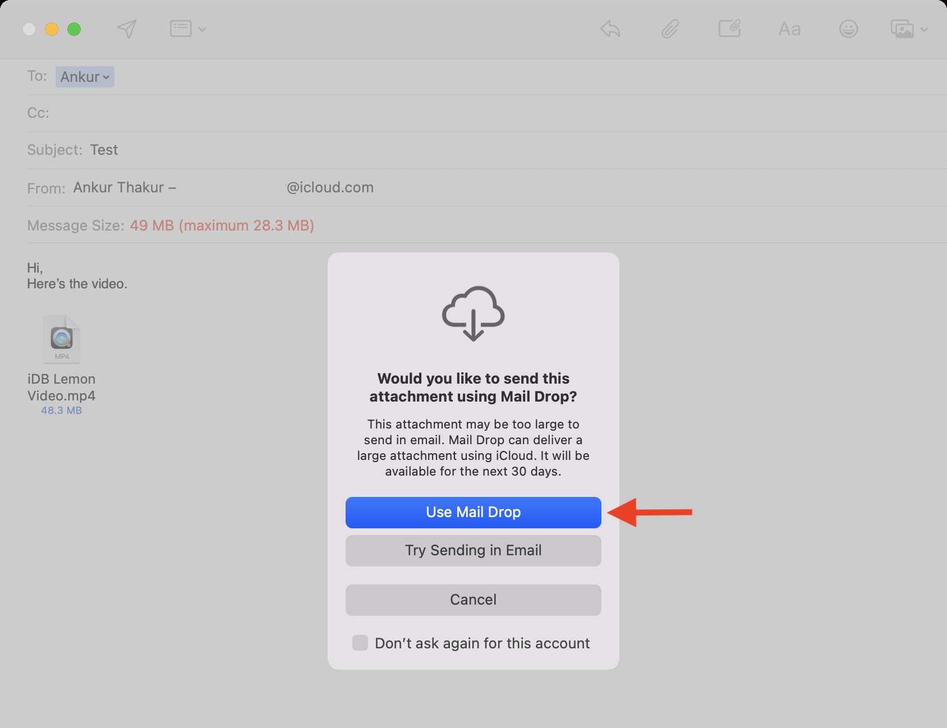
Task: Expand the Photo Browser dropdown arrow
Action: (924, 29)
